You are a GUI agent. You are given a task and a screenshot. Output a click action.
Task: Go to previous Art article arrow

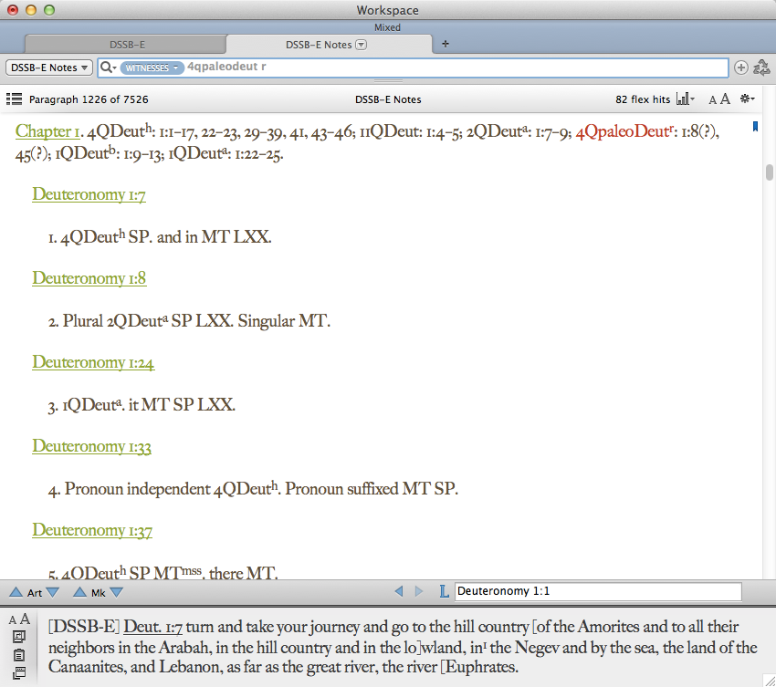coord(16,592)
